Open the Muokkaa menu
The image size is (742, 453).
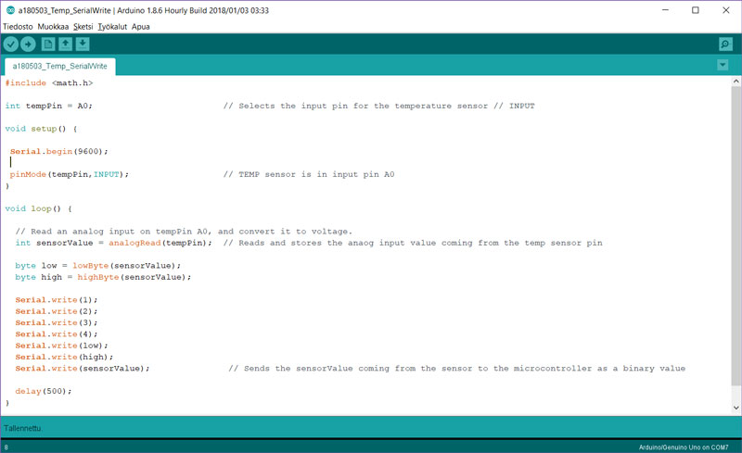tap(53, 27)
